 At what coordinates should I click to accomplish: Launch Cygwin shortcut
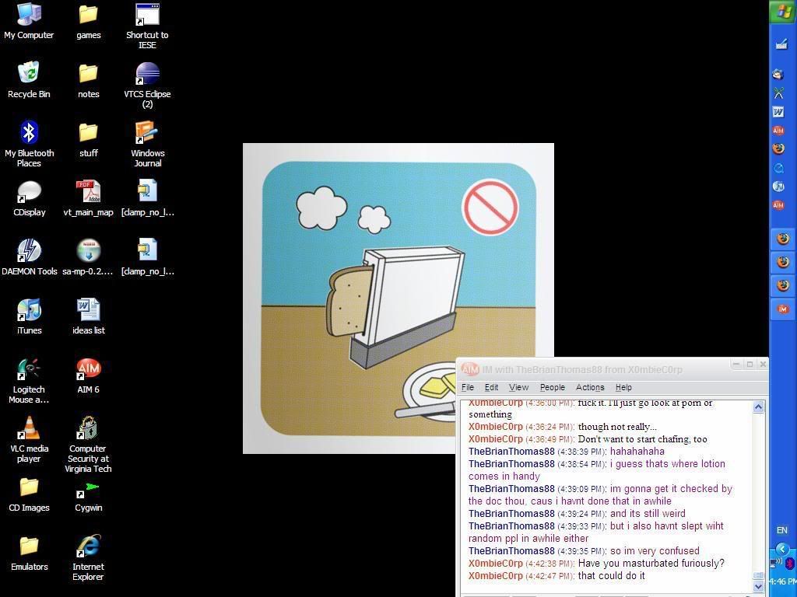(x=89, y=495)
